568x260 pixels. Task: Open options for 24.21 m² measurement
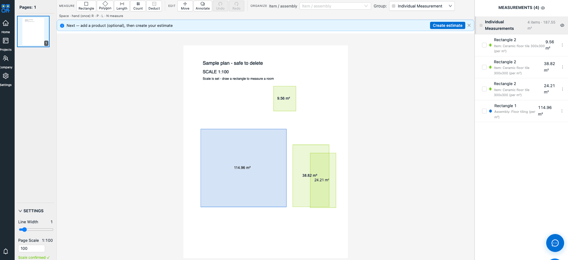562,89
